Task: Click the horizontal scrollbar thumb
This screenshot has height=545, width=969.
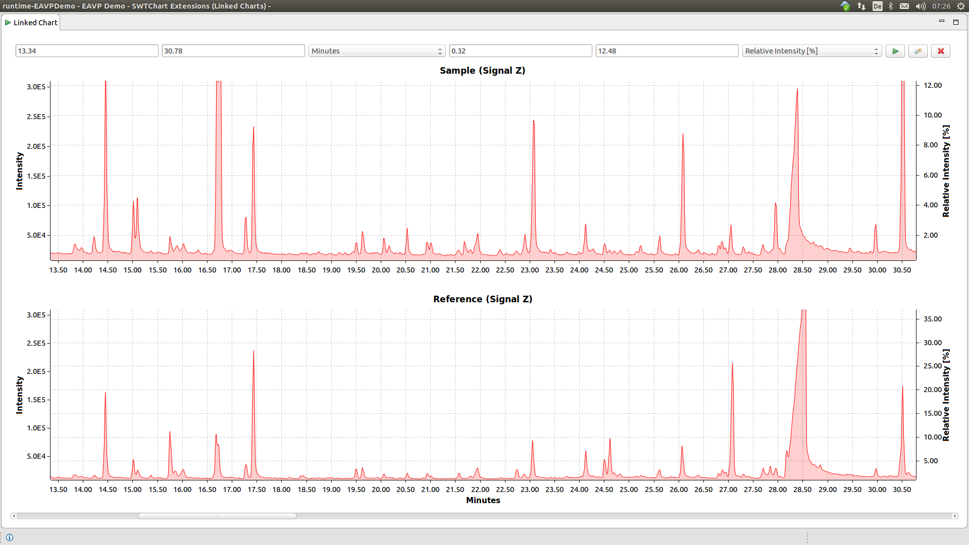Action: [217, 516]
